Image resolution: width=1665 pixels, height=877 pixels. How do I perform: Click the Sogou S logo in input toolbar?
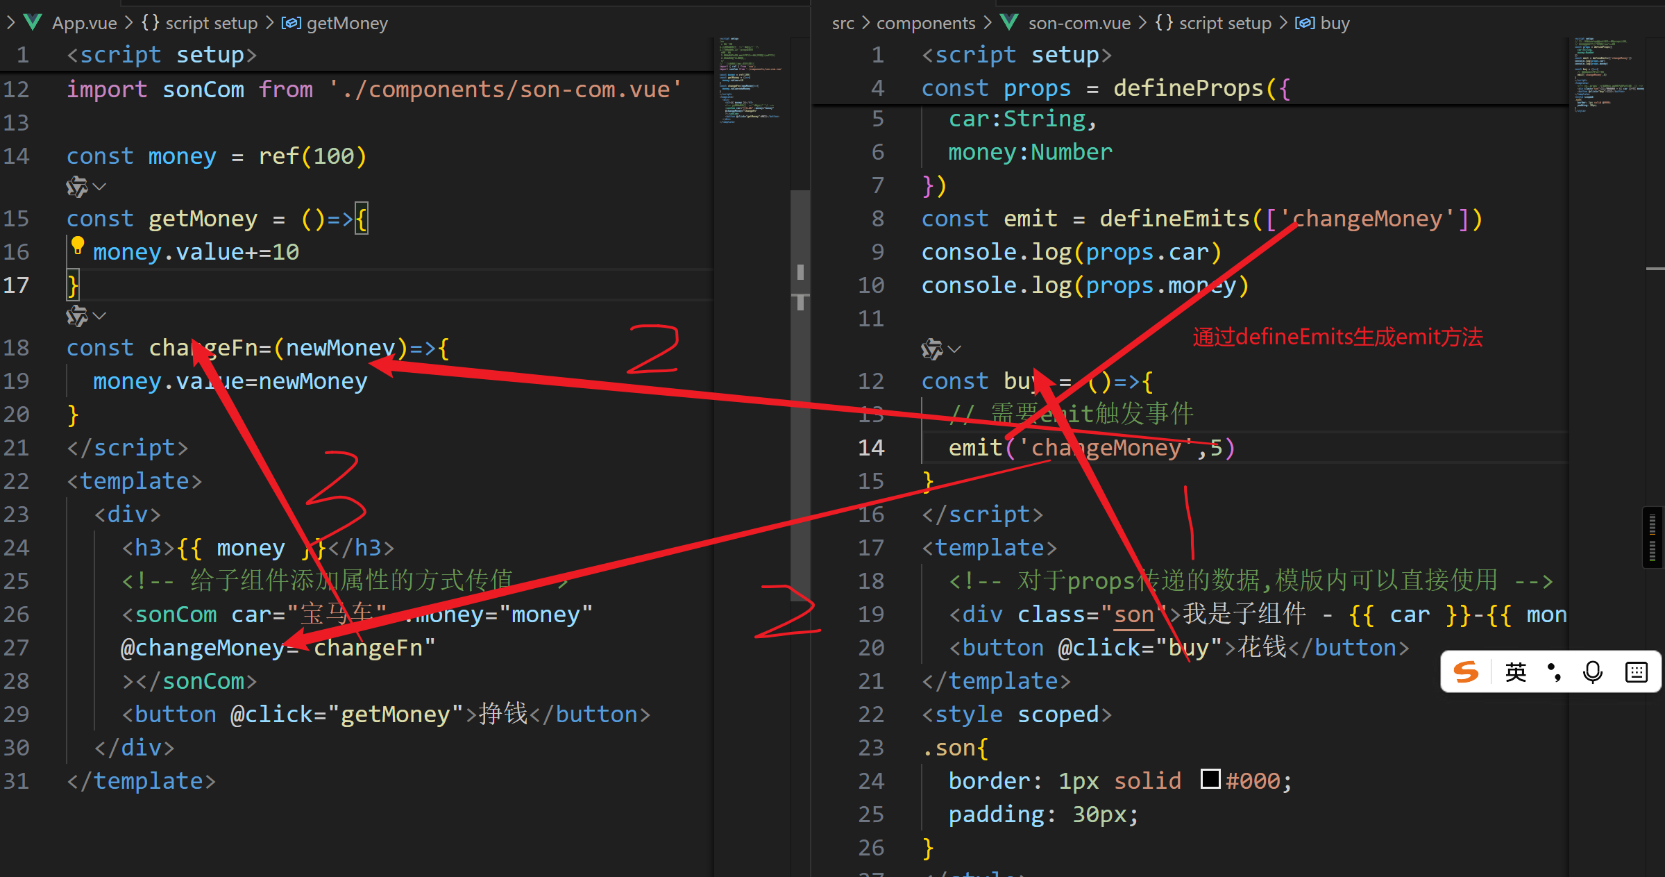coord(1466,672)
